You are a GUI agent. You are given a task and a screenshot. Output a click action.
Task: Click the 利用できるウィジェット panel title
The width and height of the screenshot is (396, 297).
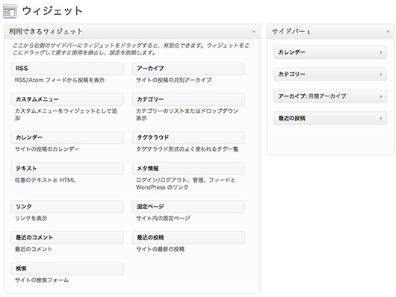tap(46, 32)
